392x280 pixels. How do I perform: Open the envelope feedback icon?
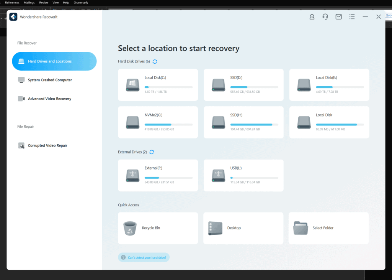pyautogui.click(x=339, y=17)
